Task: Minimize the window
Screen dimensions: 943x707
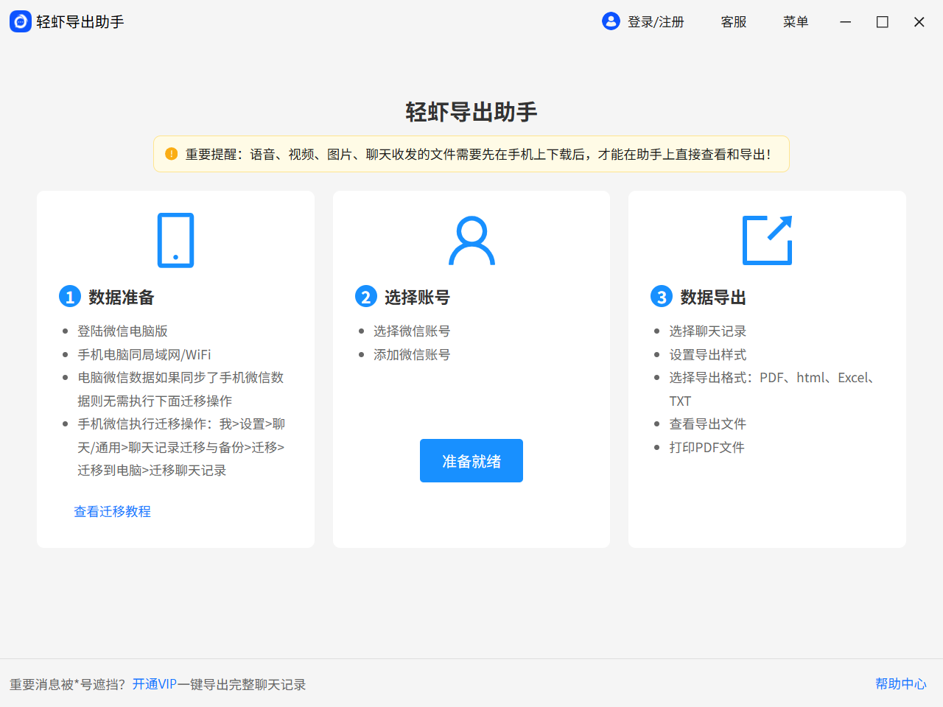Action: pyautogui.click(x=846, y=22)
